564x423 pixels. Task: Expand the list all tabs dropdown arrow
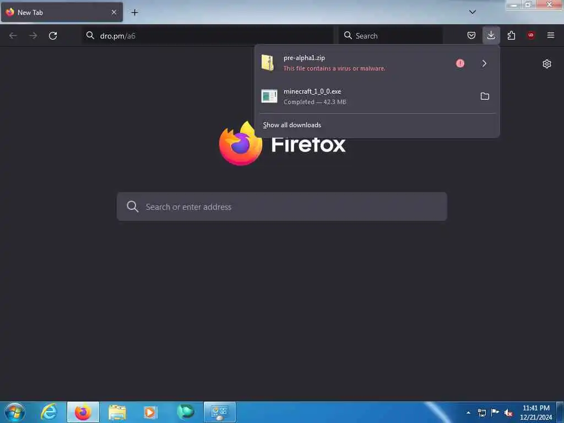pos(472,12)
